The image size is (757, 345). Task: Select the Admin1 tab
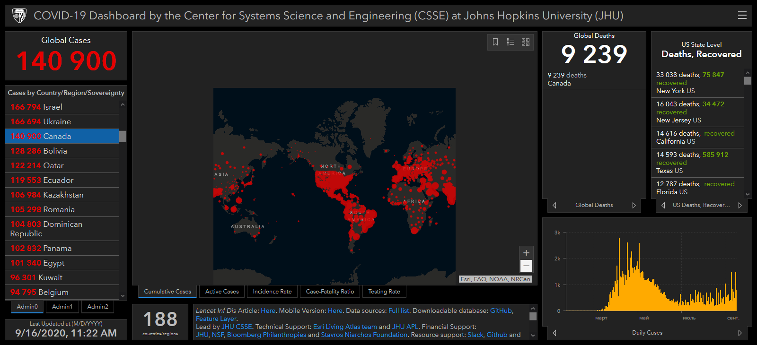[62, 307]
